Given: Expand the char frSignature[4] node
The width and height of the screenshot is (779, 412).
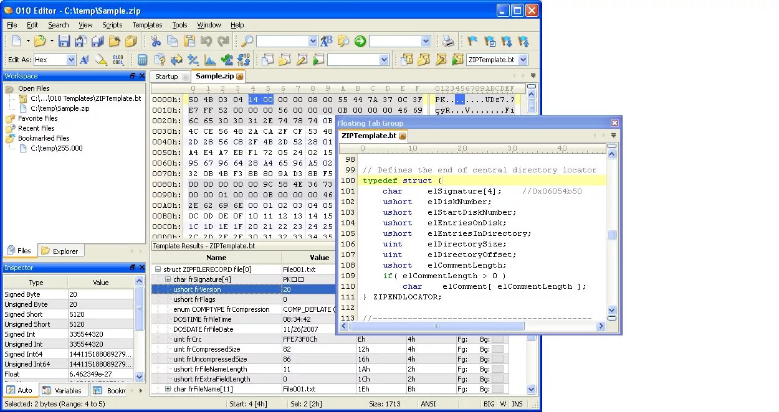Looking at the screenshot, I should [168, 279].
